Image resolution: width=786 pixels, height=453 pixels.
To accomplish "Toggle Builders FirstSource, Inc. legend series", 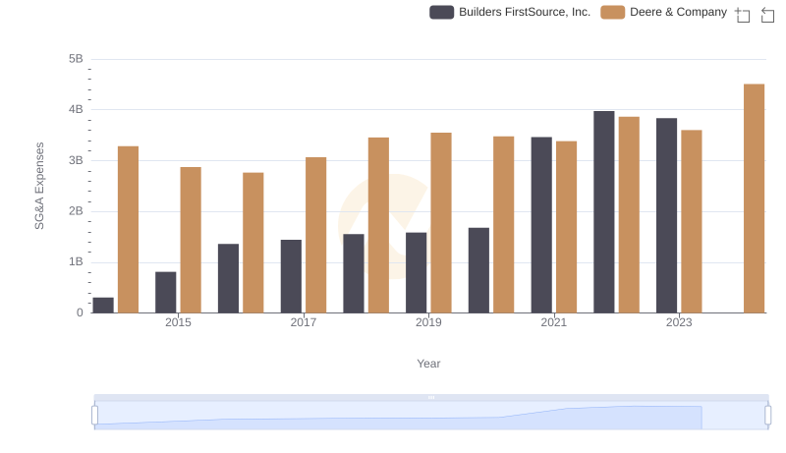I will point(510,12).
